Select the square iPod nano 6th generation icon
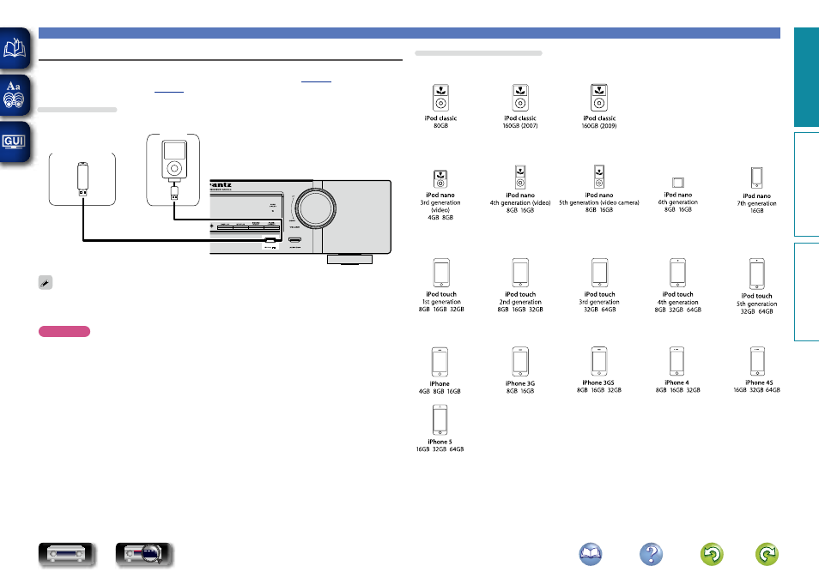The height and width of the screenshot is (578, 819). click(x=678, y=183)
